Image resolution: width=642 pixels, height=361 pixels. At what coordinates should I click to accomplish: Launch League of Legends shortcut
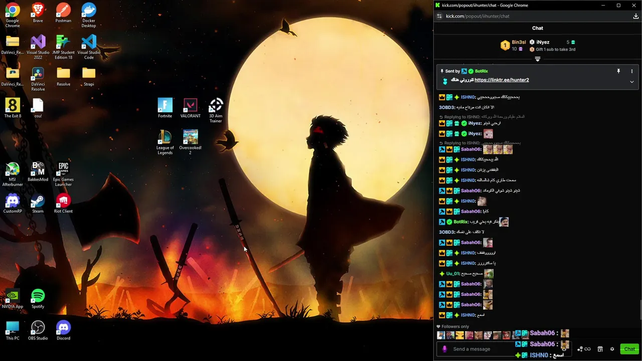165,142
